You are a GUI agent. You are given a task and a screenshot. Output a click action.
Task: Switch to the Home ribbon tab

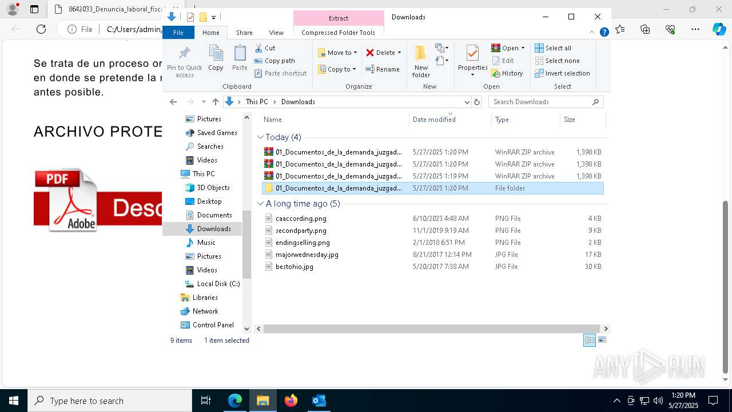click(210, 33)
